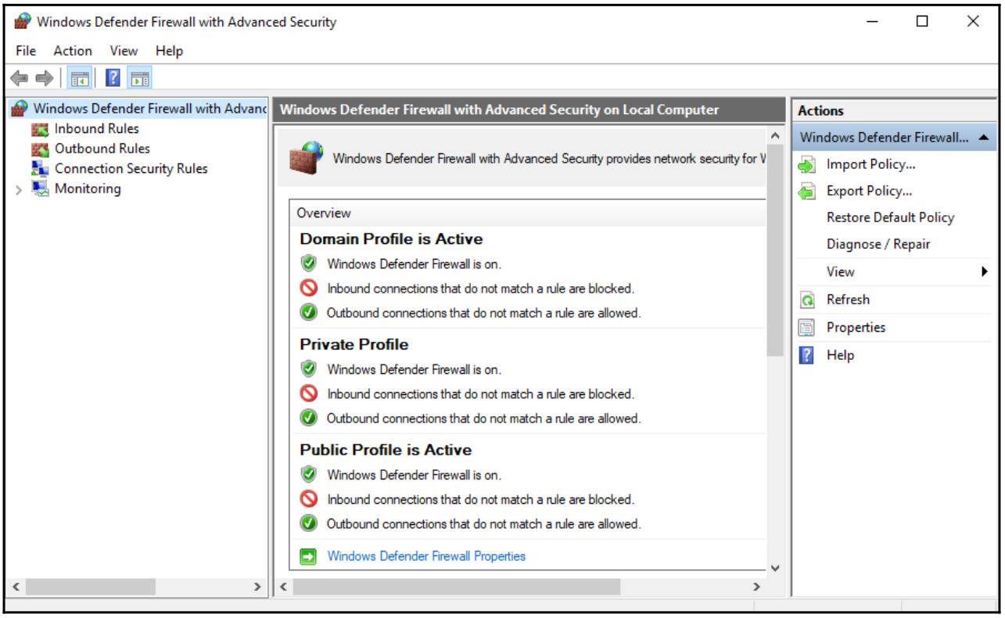Click the Public Profile is Active heading
This screenshot has height=618, width=1005.
coord(386,451)
